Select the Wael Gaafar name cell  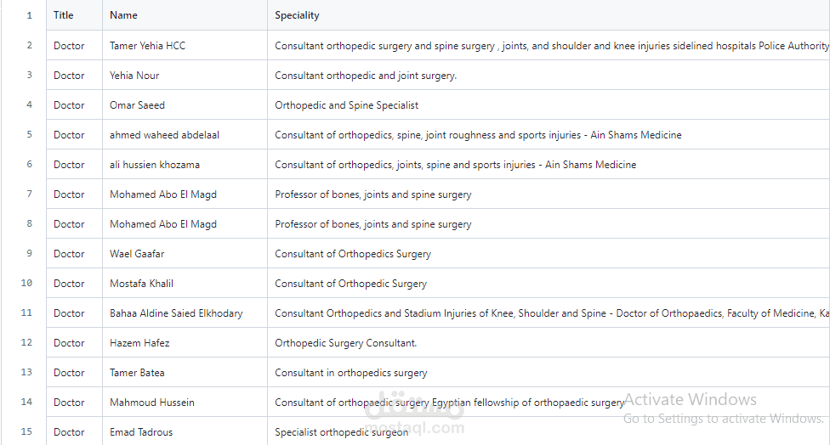185,254
